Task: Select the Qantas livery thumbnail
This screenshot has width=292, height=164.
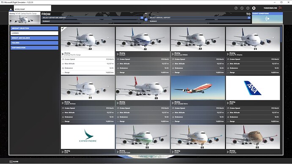Action: 143,88
